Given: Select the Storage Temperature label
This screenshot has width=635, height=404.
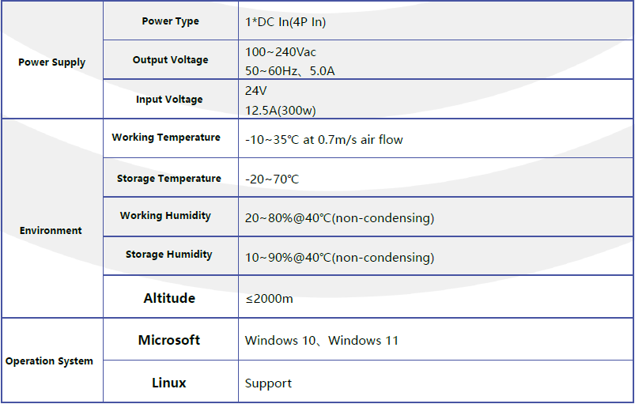Looking at the screenshot, I should pyautogui.click(x=169, y=179).
